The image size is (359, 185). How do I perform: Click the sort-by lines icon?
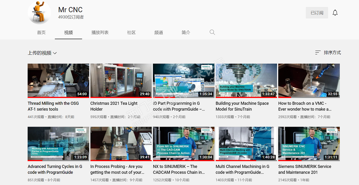pyautogui.click(x=318, y=53)
